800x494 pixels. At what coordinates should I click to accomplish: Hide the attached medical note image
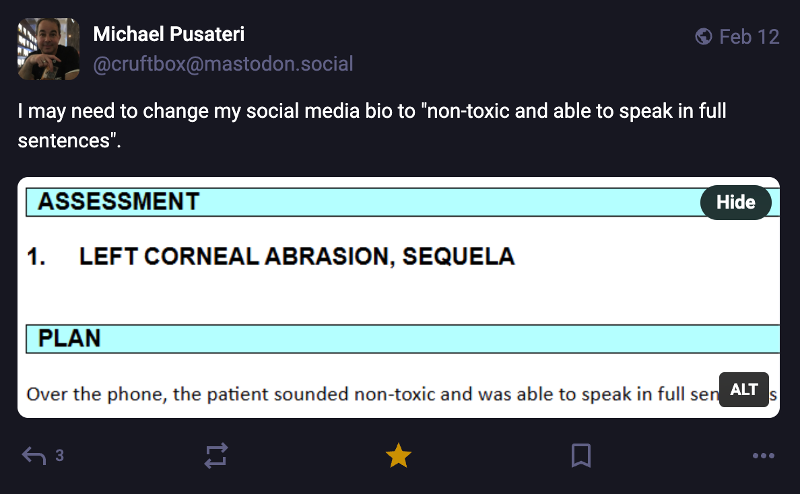click(735, 203)
